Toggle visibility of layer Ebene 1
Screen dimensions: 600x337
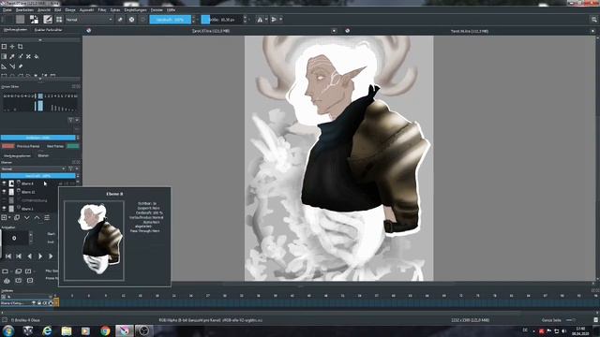click(4, 209)
